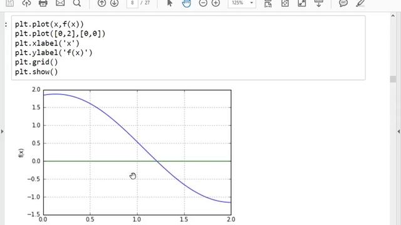Click the code line 'plt.plot(x,f(x))'

(x=49, y=24)
